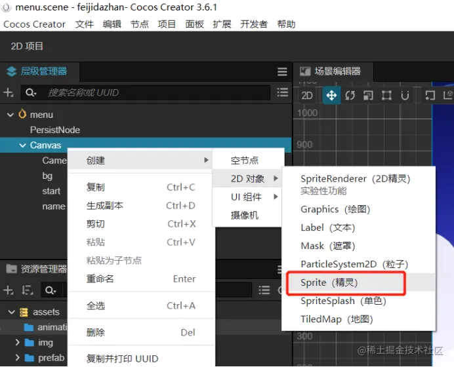Create ParticleSystem2D (粒子) object
This screenshot has width=454, height=367.
[x=358, y=264]
